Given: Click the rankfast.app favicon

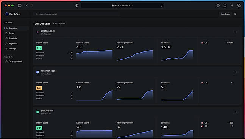Looking at the screenshot, I should [x=37, y=72].
